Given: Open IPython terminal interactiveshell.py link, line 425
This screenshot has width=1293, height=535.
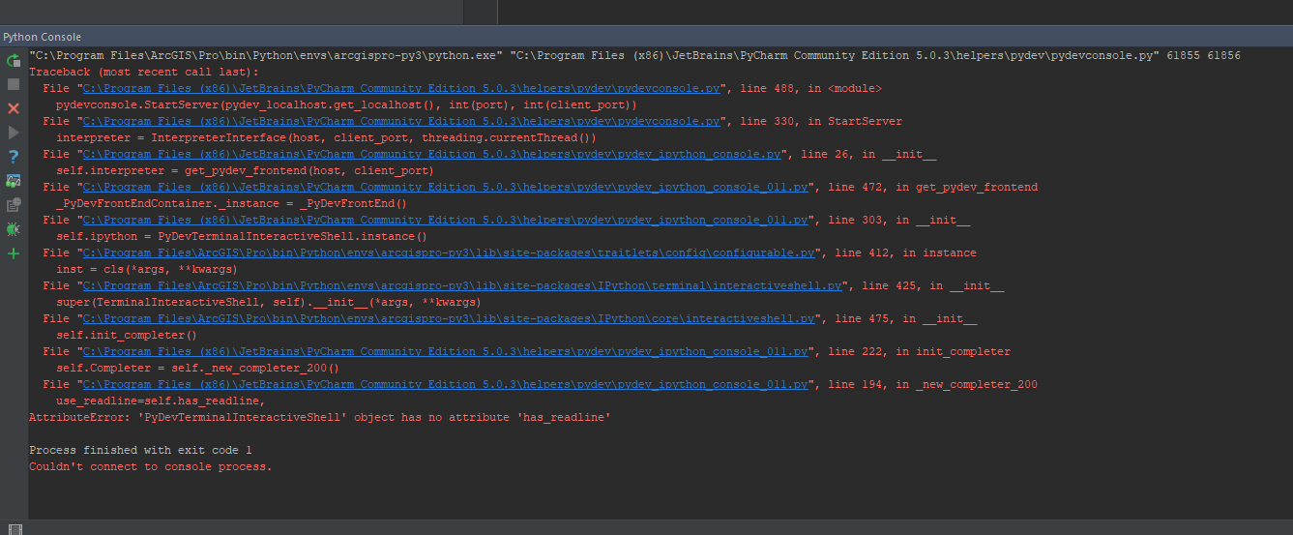Looking at the screenshot, I should pyautogui.click(x=462, y=285).
